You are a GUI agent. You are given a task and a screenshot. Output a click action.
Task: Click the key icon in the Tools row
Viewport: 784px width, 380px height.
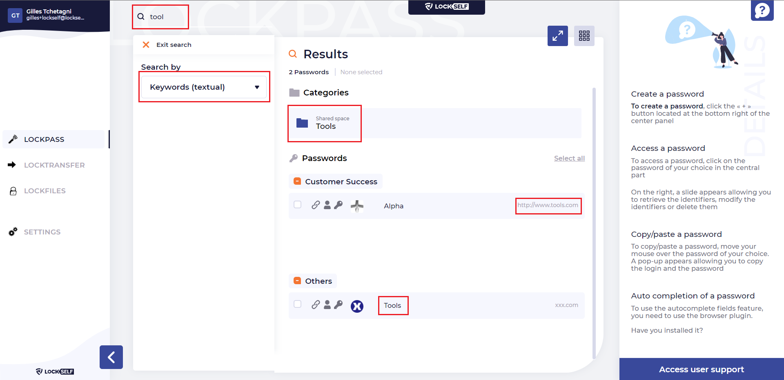tap(338, 304)
